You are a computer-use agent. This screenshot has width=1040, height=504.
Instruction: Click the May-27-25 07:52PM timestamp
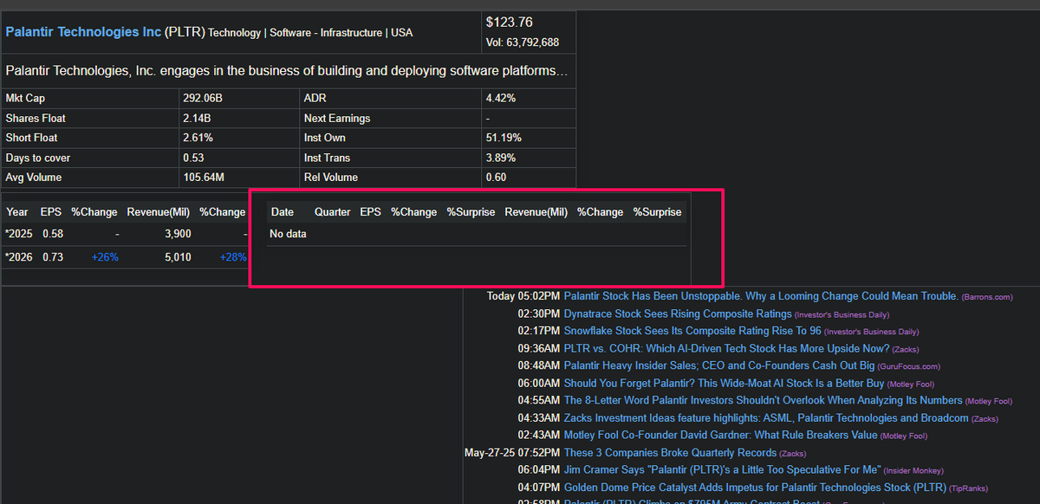(x=512, y=452)
